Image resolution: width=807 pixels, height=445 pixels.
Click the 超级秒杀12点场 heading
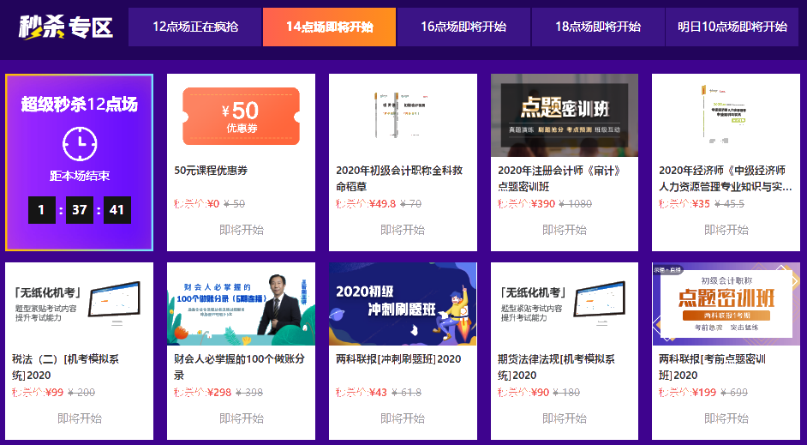(80, 105)
